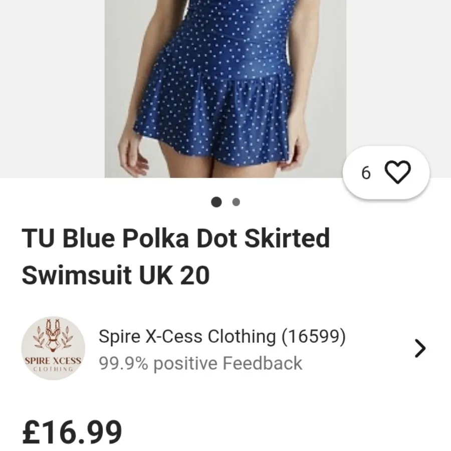The image size is (451, 451).
Task: Tap the watcher count number 6
Action: [366, 173]
